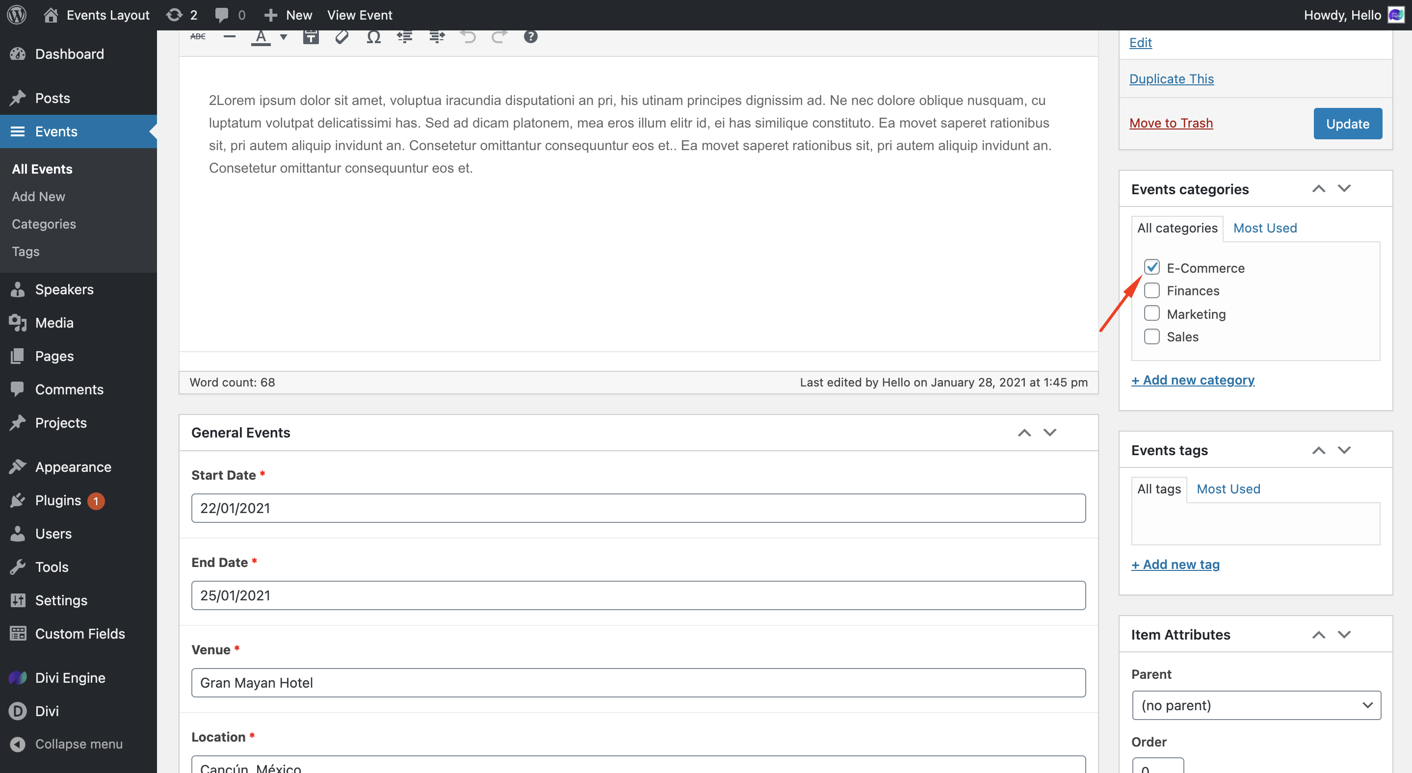The height and width of the screenshot is (773, 1412).
Task: Uncheck the E-Commerce category
Action: pos(1151,267)
